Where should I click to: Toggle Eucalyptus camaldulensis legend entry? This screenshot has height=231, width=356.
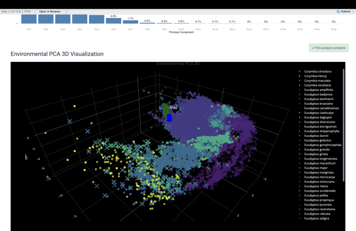point(321,108)
